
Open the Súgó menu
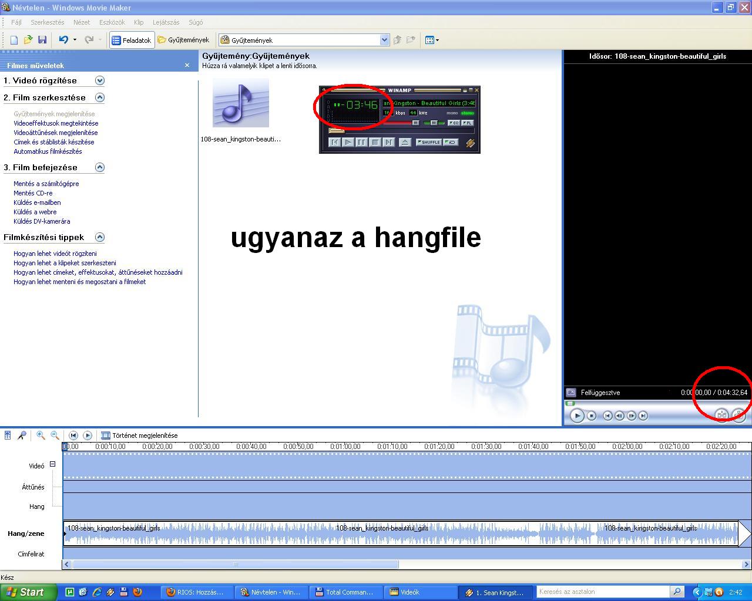point(196,22)
